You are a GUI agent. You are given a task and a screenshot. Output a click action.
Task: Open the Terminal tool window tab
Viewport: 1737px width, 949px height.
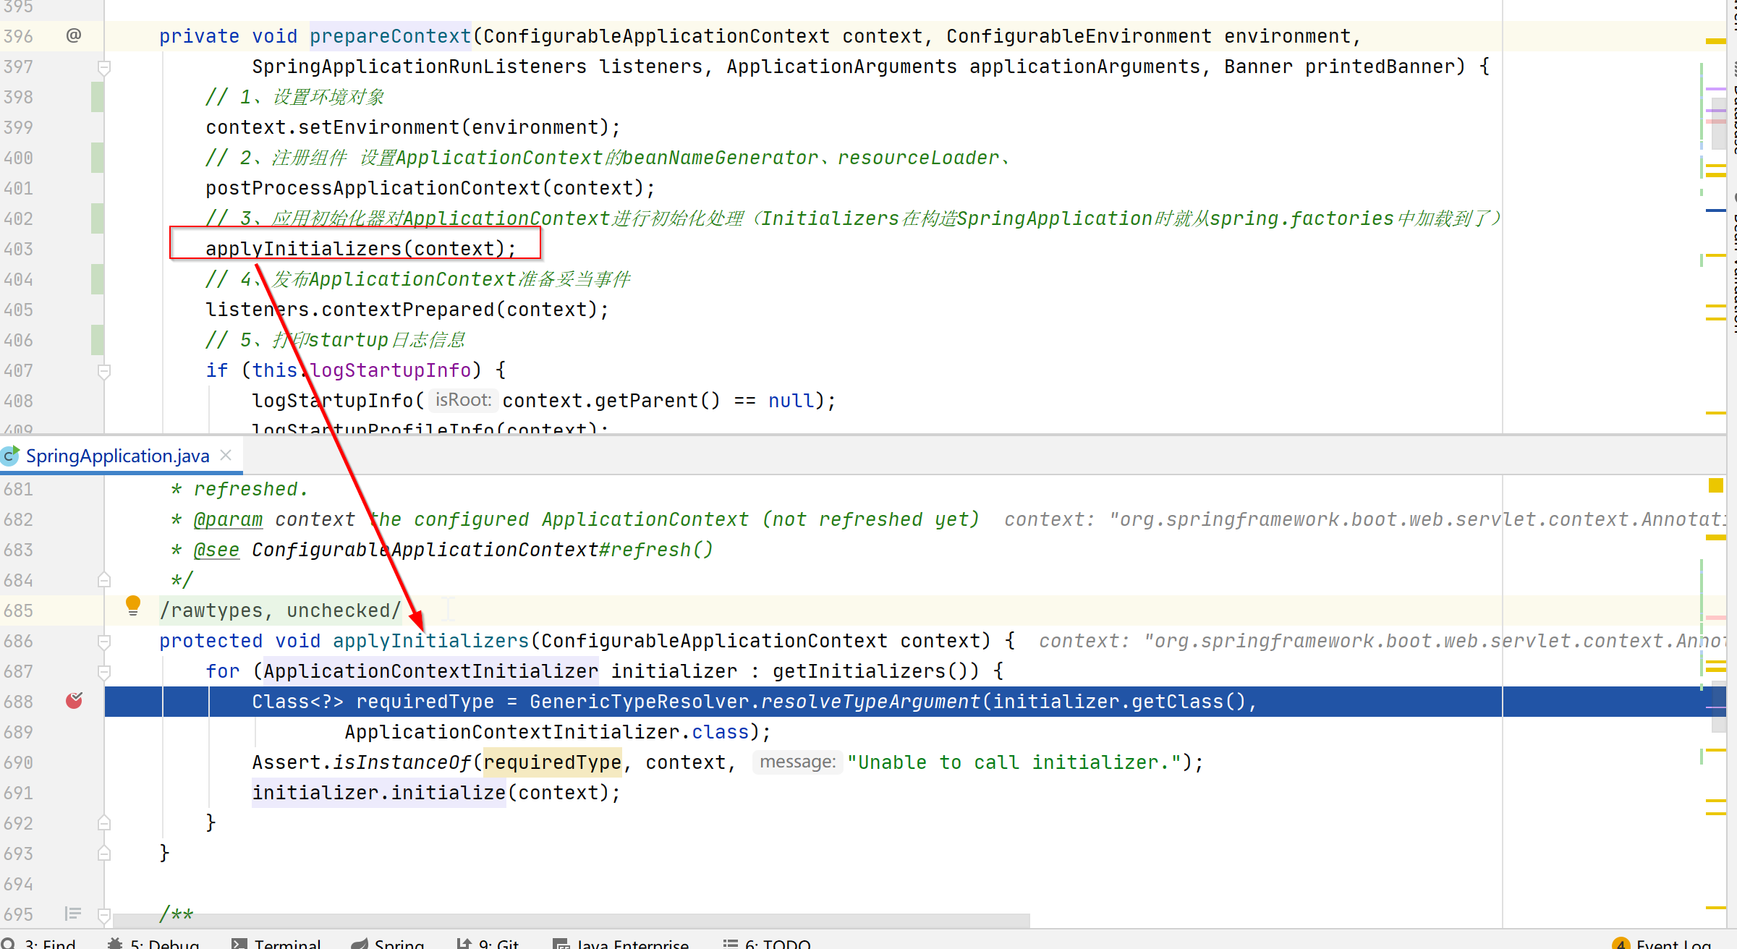tap(276, 943)
